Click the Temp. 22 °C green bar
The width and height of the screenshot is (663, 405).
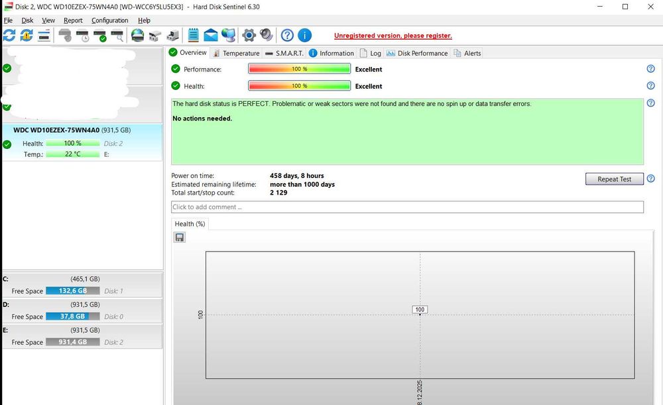[x=73, y=154]
